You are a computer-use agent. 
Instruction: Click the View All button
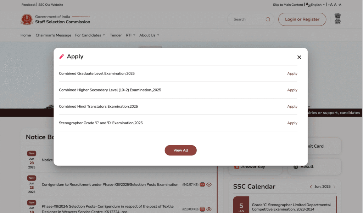180,150
